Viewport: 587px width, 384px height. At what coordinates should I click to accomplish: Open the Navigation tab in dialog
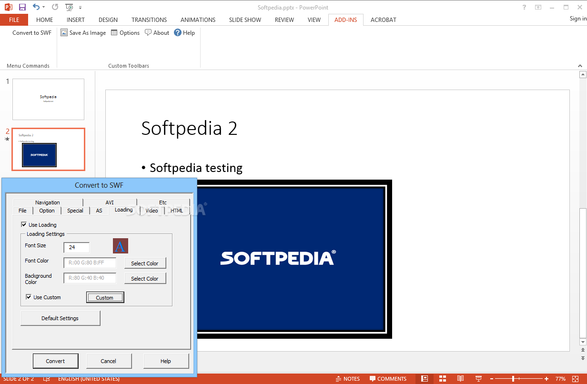tap(48, 202)
